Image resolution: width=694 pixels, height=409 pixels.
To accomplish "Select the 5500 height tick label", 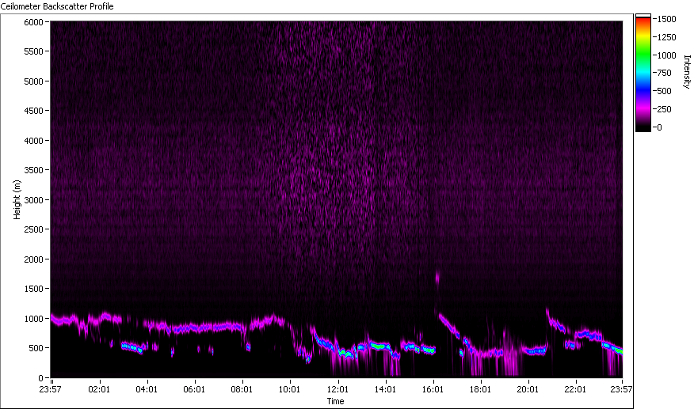I will (33, 51).
